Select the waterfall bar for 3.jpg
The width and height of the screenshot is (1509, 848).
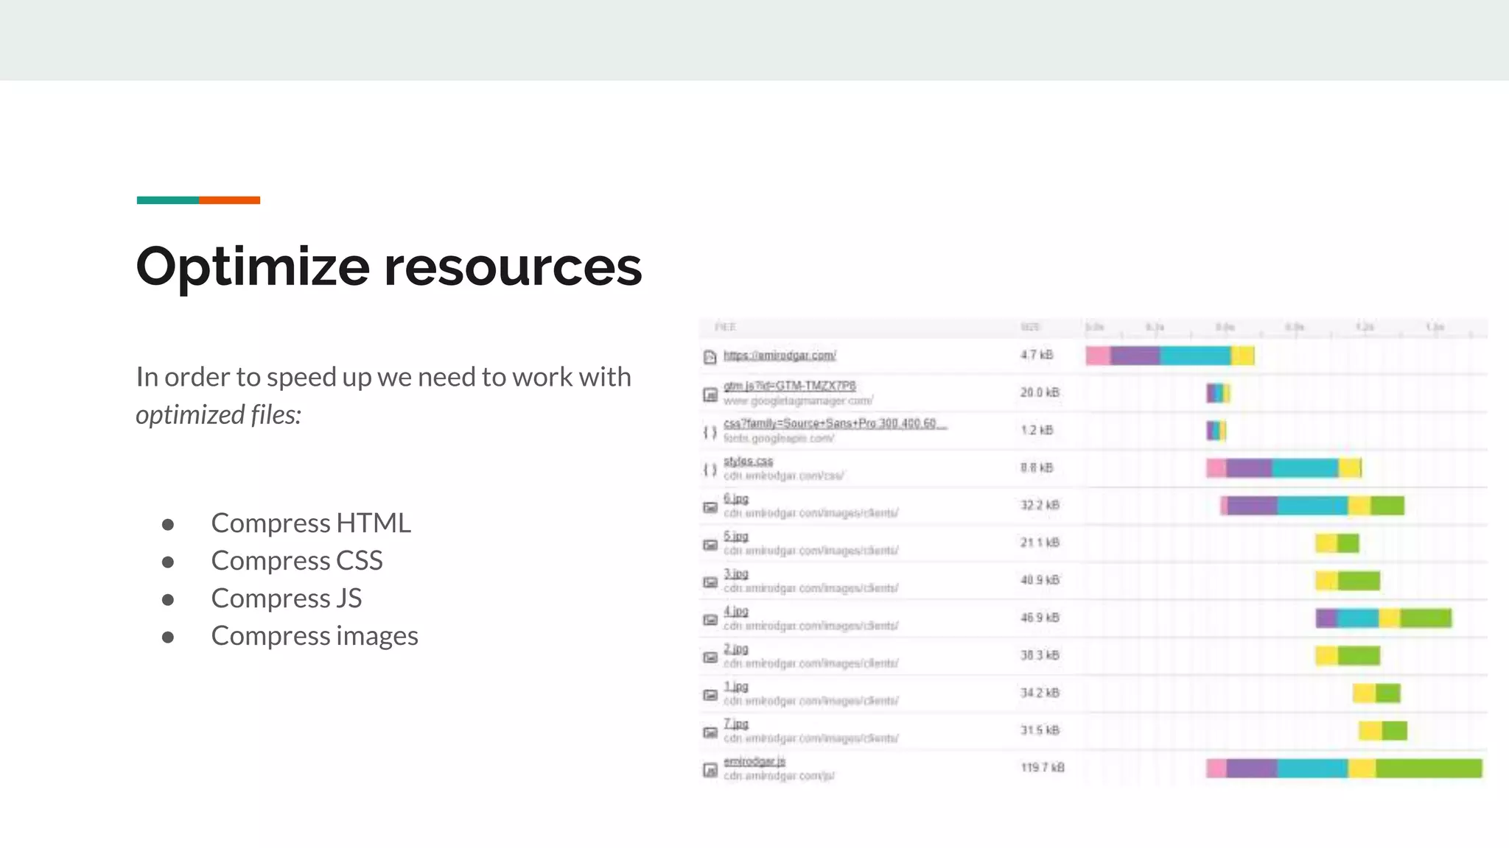[x=1348, y=581]
